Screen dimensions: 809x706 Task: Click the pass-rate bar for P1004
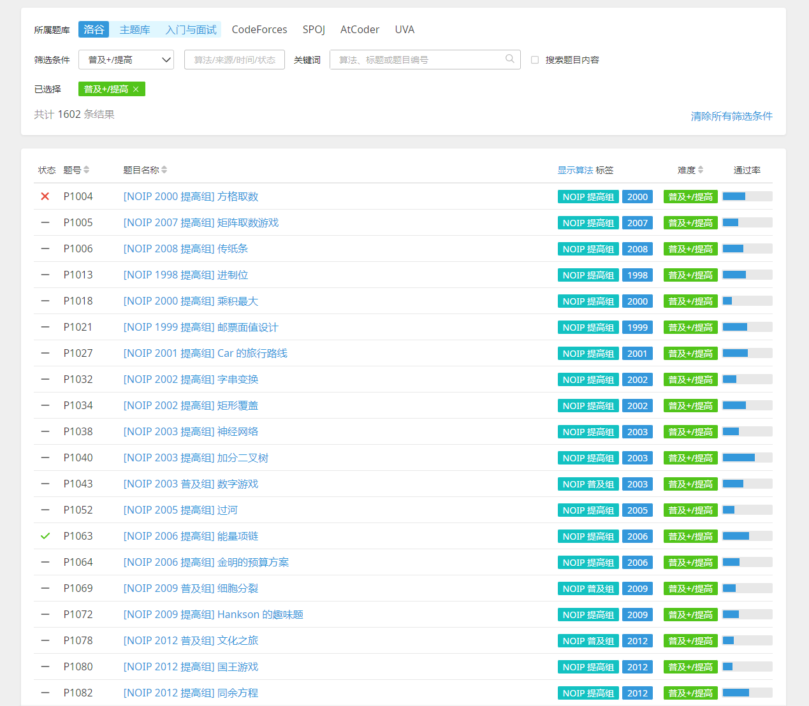point(747,196)
